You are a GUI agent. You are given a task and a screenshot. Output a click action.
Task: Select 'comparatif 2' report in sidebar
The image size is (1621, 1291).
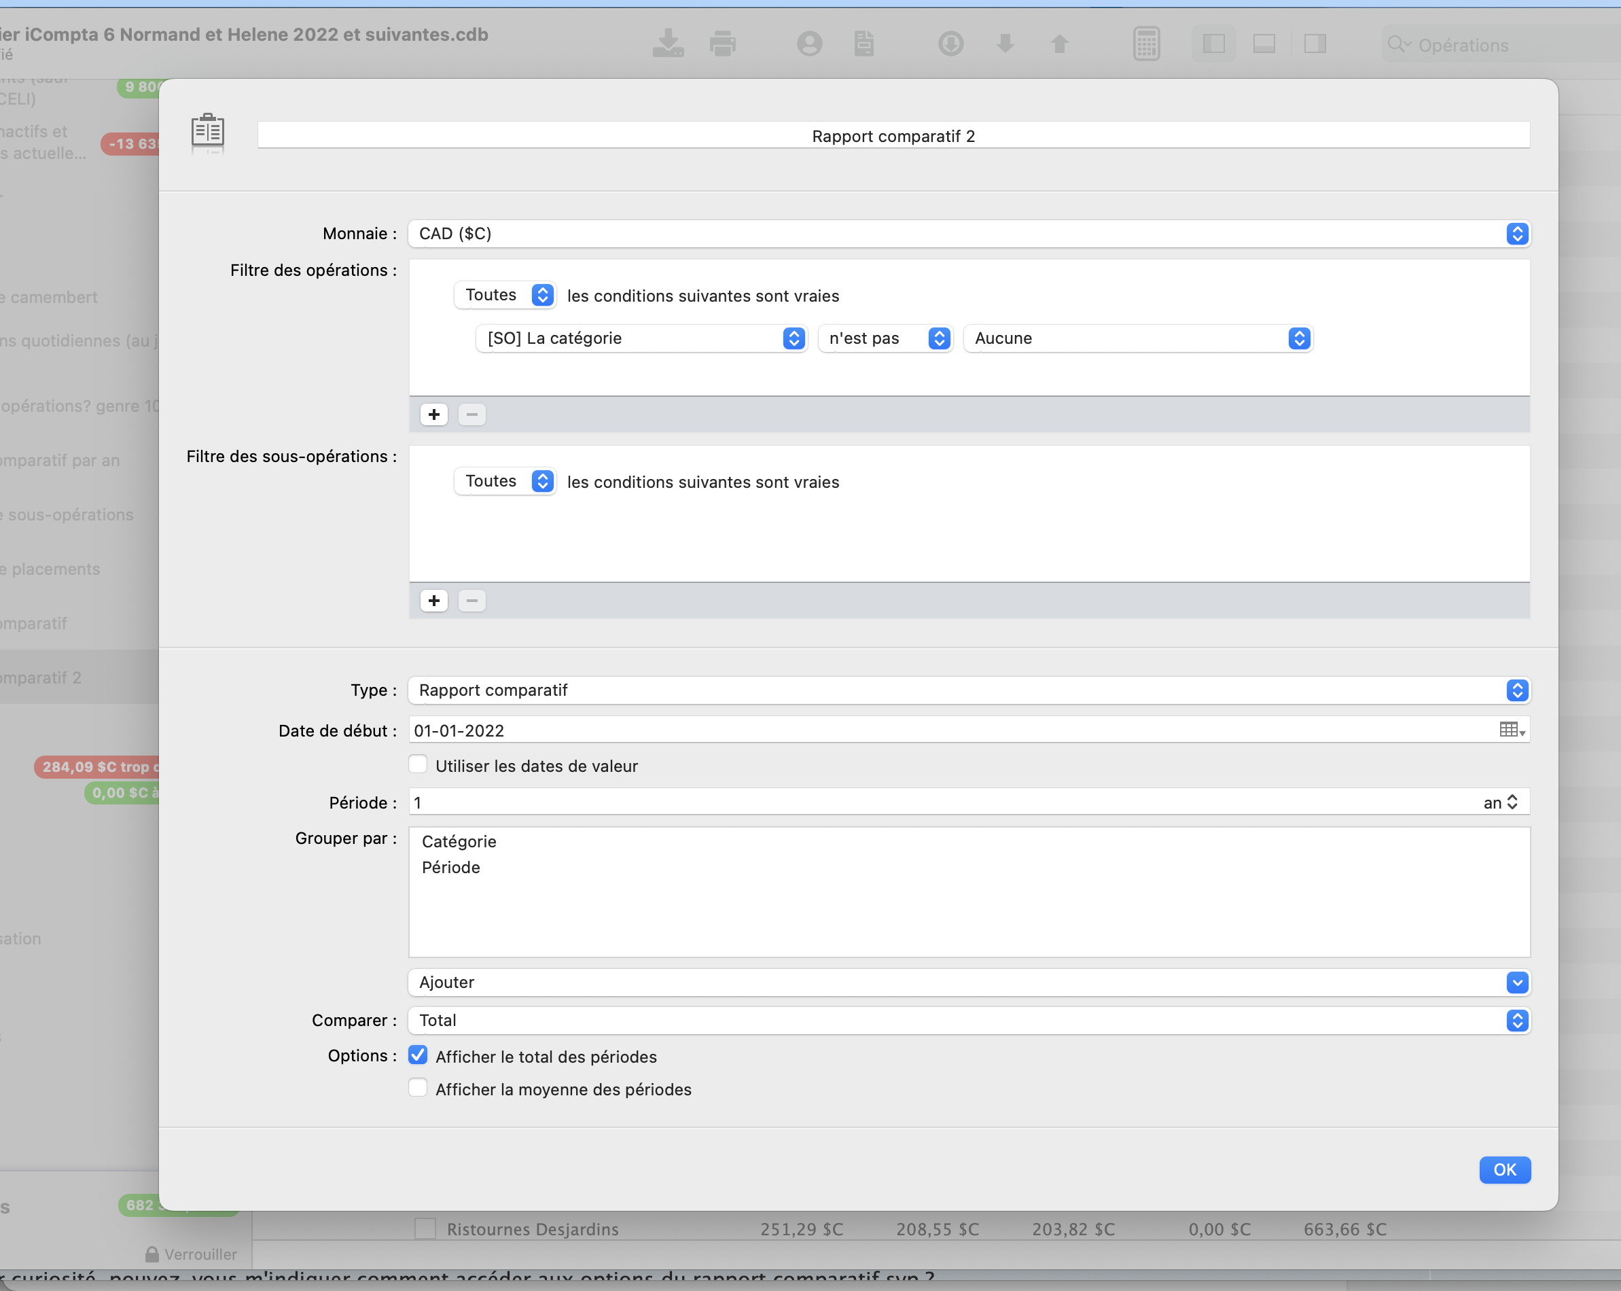(79, 677)
